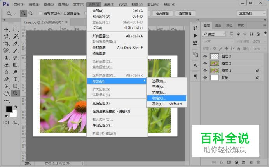The image size is (269, 167).
Task: Select the Hand tool
Action: tap(6, 93)
